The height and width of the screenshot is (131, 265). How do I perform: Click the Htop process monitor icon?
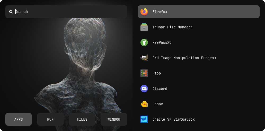tap(144, 73)
